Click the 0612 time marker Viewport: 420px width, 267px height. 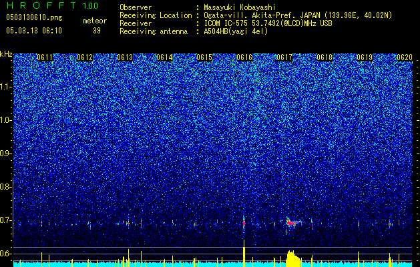pyautogui.click(x=85, y=57)
